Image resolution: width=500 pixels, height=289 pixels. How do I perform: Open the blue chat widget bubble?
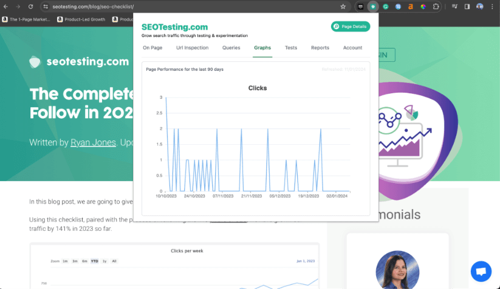pyautogui.click(x=481, y=271)
